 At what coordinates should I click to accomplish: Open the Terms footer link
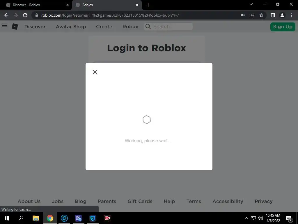click(194, 201)
